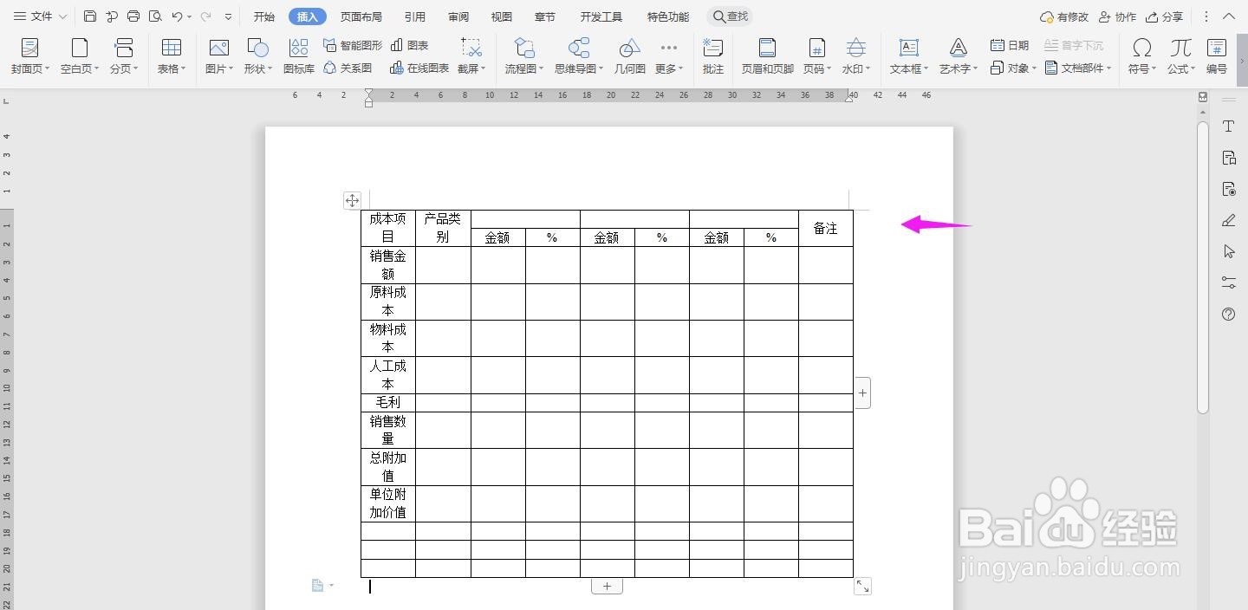Click the save icon in quick toolbar
Viewport: 1248px width, 610px height.
[90, 16]
